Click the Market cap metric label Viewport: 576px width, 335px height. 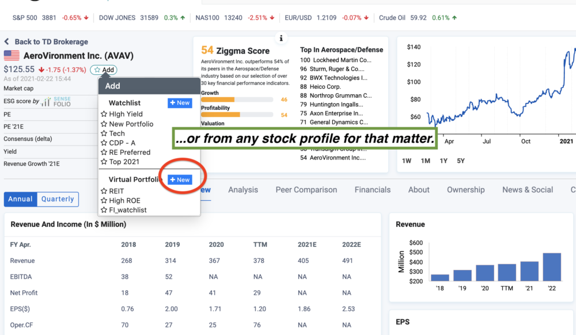click(x=18, y=89)
